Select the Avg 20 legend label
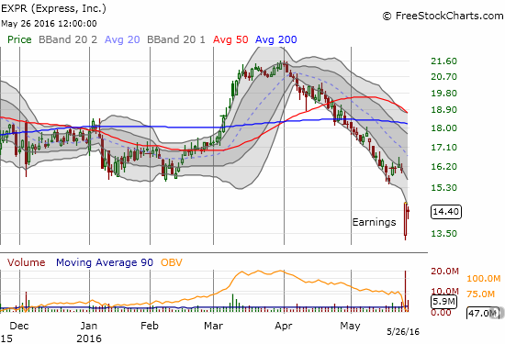The image size is (505, 344). click(x=122, y=39)
